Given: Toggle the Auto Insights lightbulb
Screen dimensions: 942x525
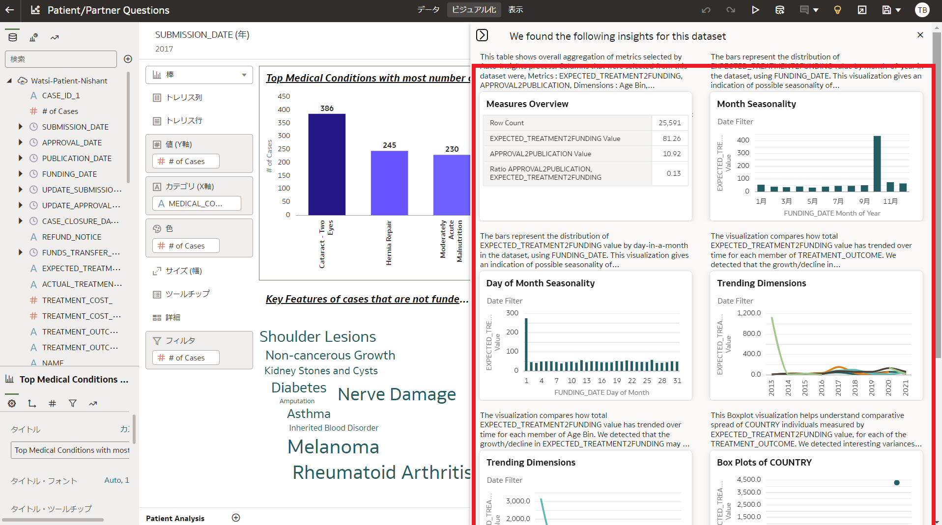Looking at the screenshot, I should pyautogui.click(x=838, y=10).
